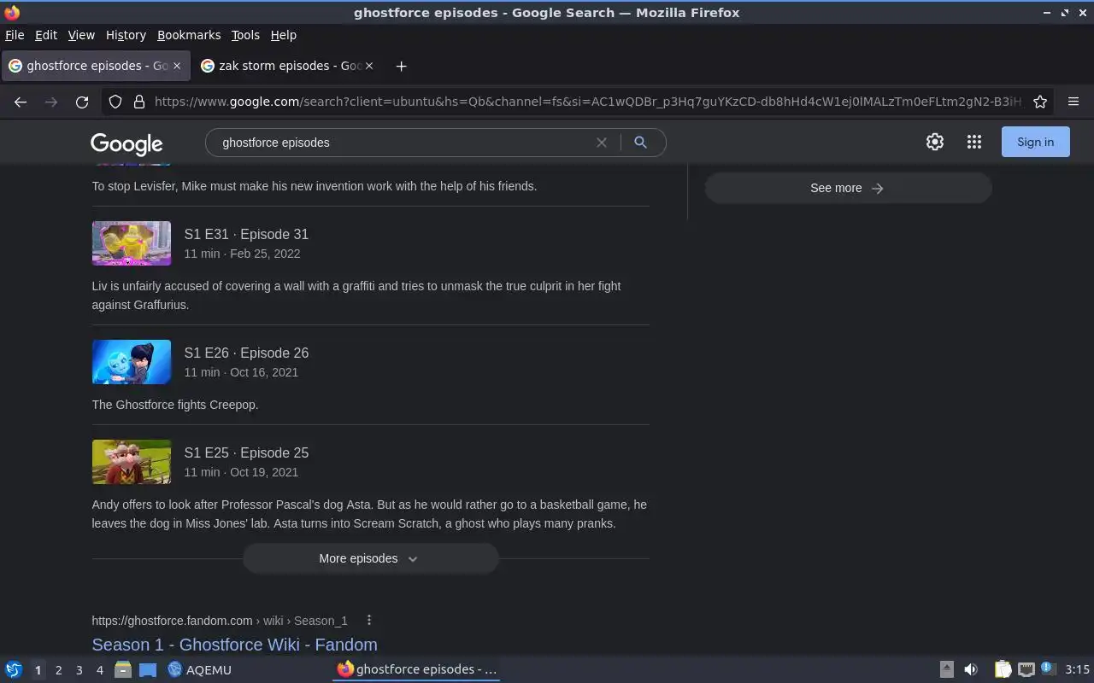The image size is (1094, 683).
Task: Open the Google apps grid
Action: [x=974, y=143]
